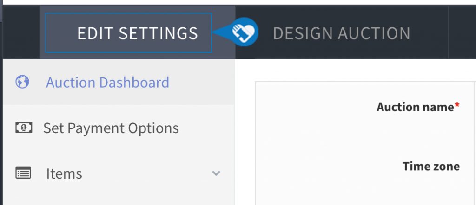Click the highlighted Auction Dashboard row background
This screenshot has height=205, width=476.
point(119,82)
